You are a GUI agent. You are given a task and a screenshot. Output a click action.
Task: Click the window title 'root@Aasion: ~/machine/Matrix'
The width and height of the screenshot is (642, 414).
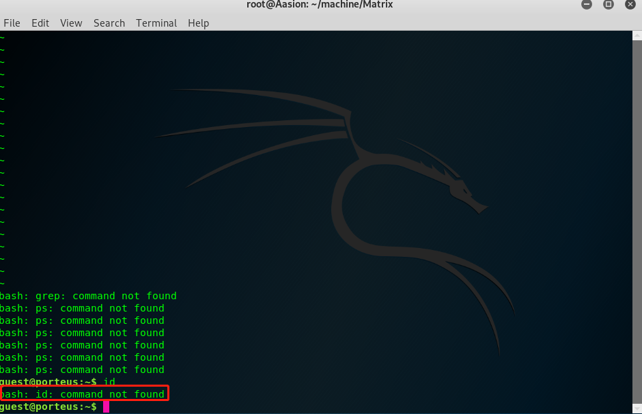320,5
